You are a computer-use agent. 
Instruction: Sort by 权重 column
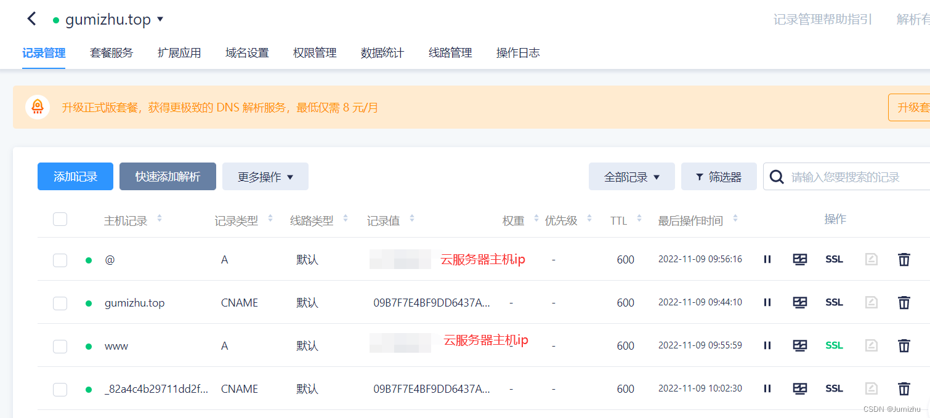pos(538,219)
